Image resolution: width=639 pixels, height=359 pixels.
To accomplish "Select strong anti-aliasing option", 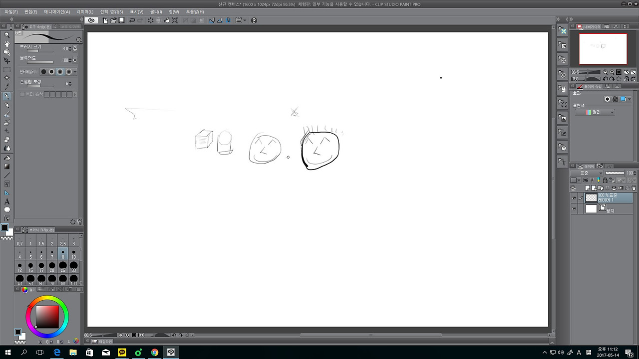I will click(69, 72).
